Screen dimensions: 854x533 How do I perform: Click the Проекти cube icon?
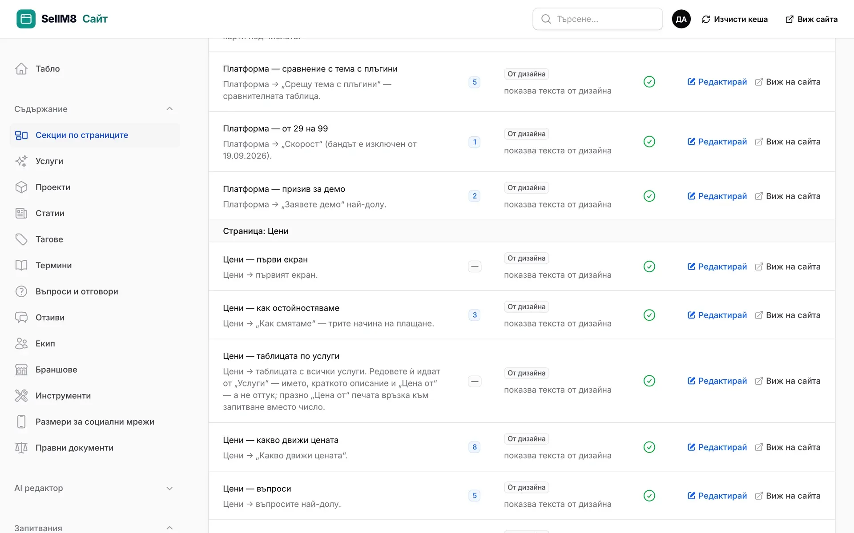[21, 187]
